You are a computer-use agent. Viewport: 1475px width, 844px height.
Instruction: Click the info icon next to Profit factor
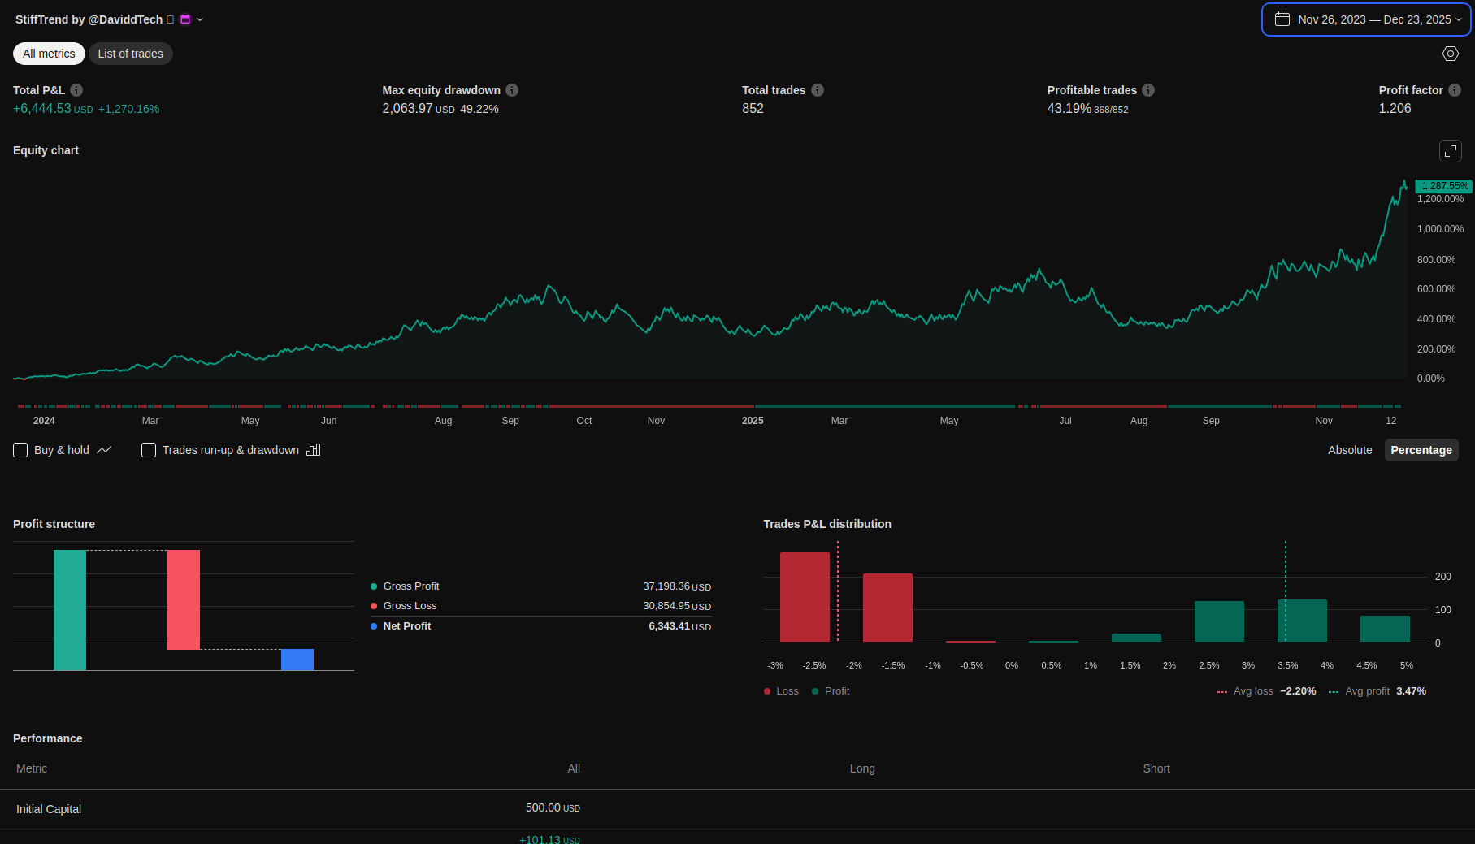pyautogui.click(x=1455, y=90)
